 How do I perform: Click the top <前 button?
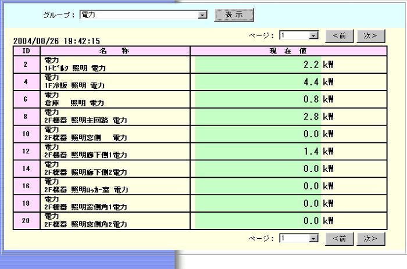pyautogui.click(x=339, y=36)
